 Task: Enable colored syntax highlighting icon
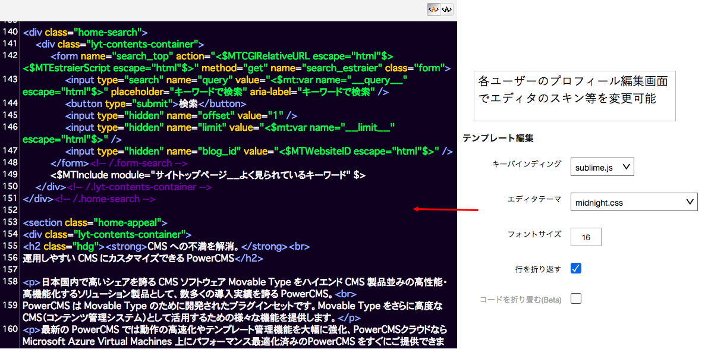coord(433,10)
